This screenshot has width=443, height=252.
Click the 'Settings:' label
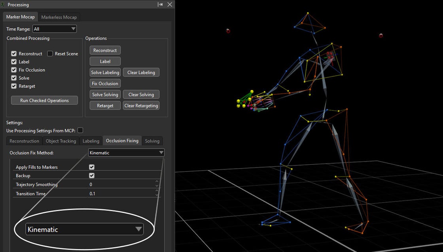point(14,123)
